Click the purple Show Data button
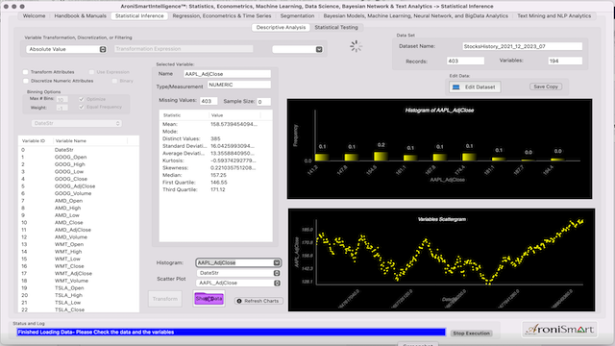Image resolution: width=615 pixels, height=346 pixels. click(x=209, y=299)
